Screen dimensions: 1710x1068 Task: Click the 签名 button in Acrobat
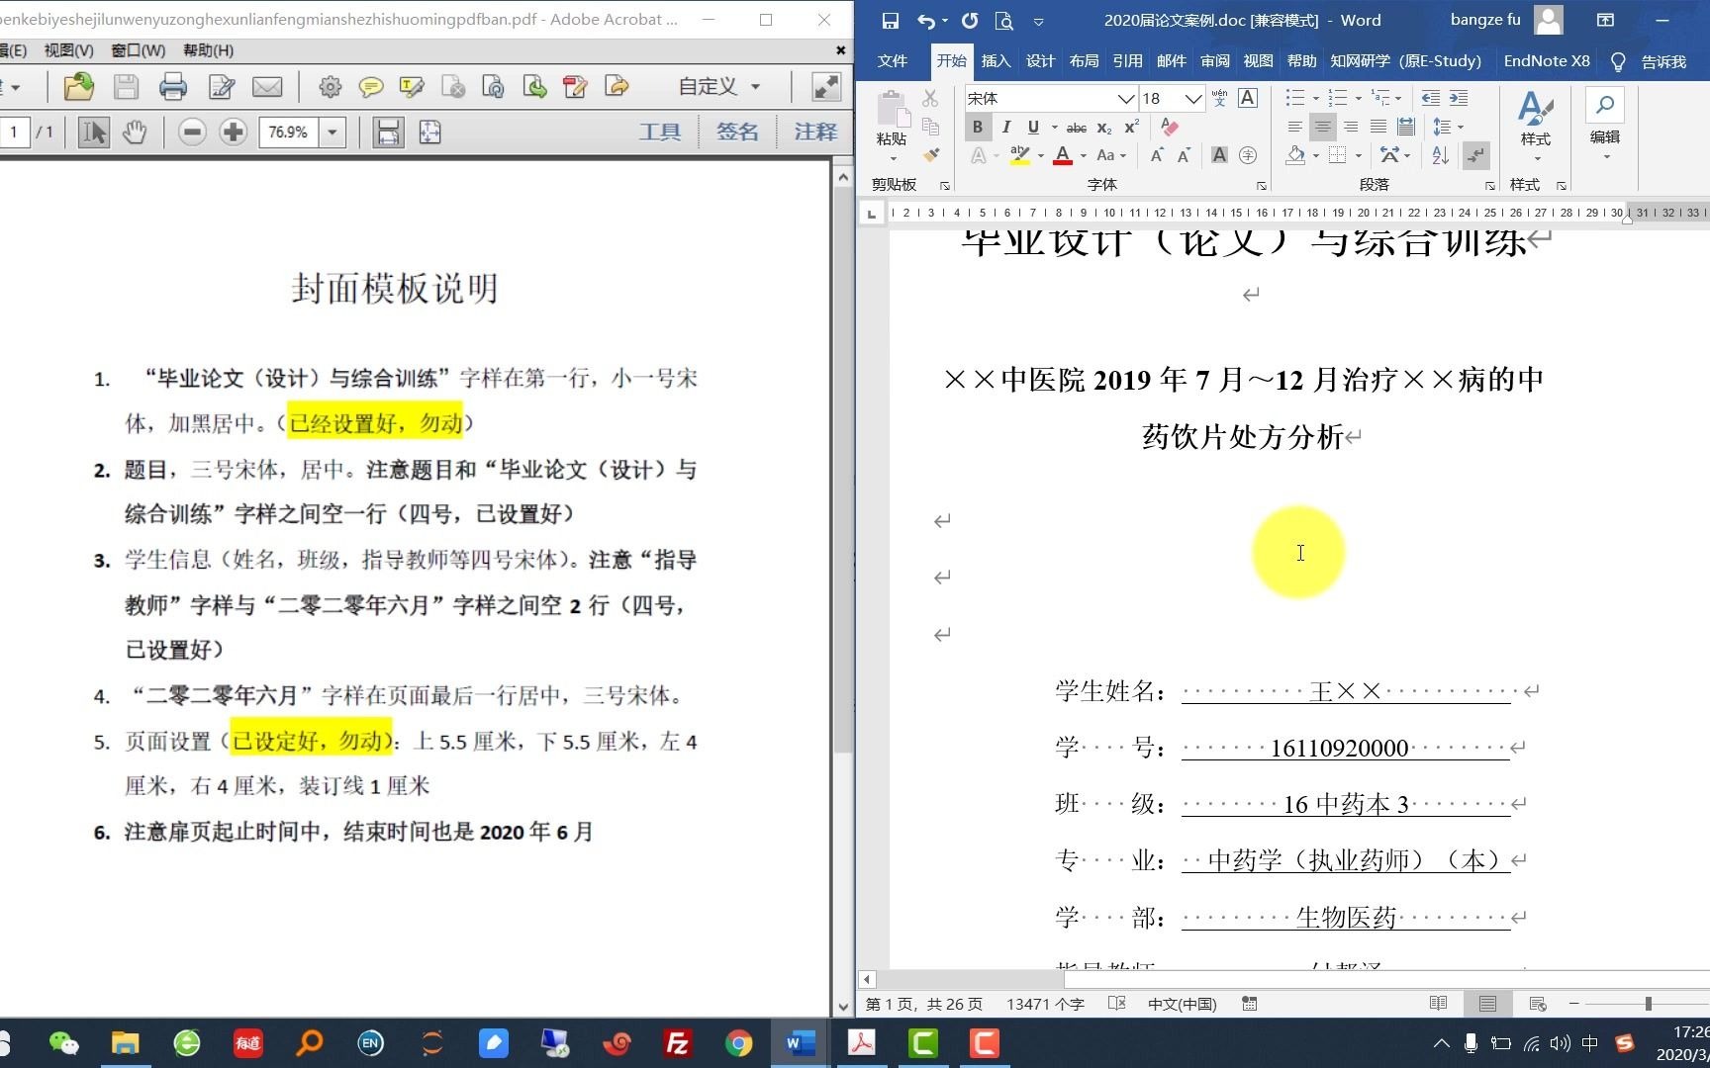tap(737, 132)
